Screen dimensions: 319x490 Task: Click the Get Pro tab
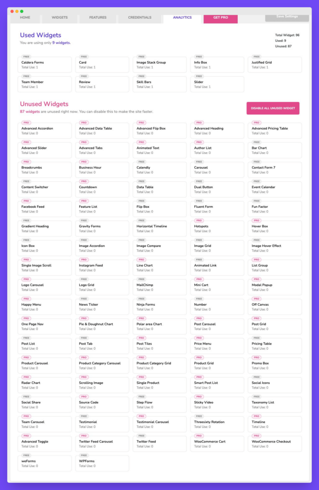(221, 18)
